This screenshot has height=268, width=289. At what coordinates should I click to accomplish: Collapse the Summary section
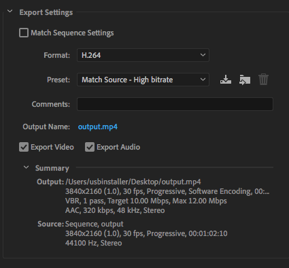(x=26, y=167)
